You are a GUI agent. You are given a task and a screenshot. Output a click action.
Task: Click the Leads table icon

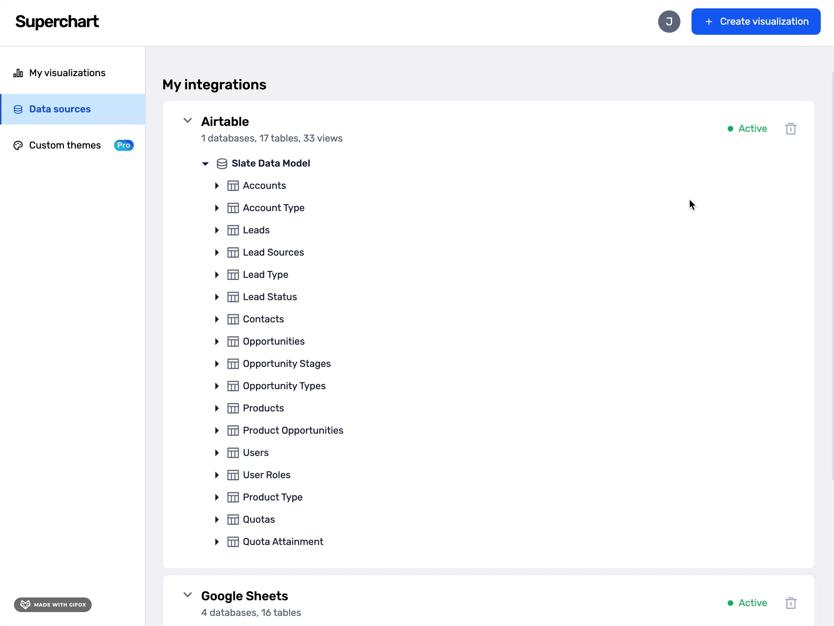(x=233, y=230)
